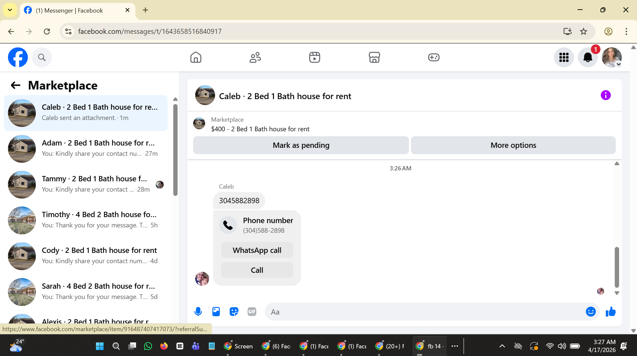Image resolution: width=637 pixels, height=356 pixels.
Task: Click the address bar URL
Action: pyautogui.click(x=150, y=31)
